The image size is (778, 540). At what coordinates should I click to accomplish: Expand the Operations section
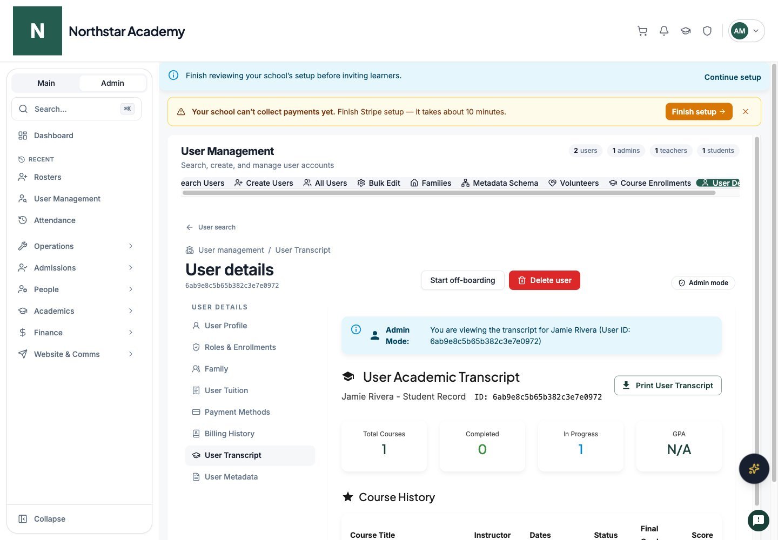[x=76, y=246]
